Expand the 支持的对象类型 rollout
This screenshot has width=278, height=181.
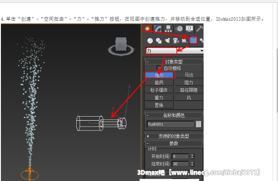174,136
